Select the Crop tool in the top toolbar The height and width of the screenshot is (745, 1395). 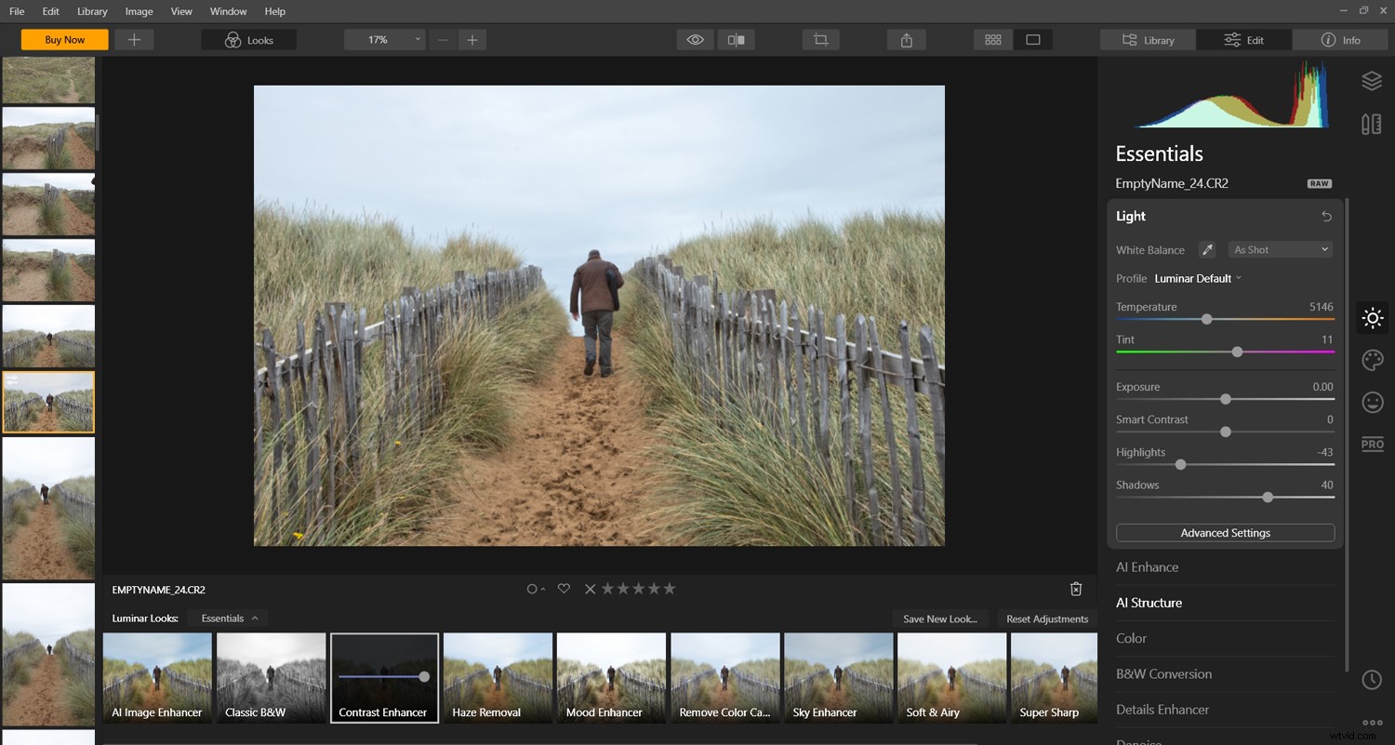pos(819,39)
